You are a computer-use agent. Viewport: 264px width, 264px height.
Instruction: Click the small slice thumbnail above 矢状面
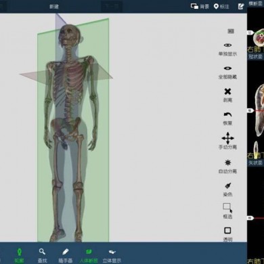pyautogui.click(x=256, y=150)
